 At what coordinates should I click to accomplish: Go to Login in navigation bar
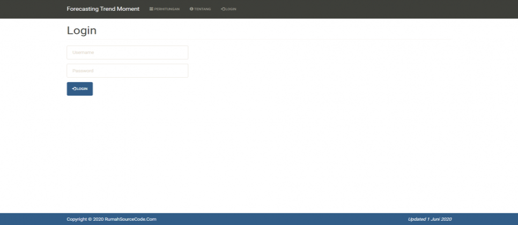228,9
